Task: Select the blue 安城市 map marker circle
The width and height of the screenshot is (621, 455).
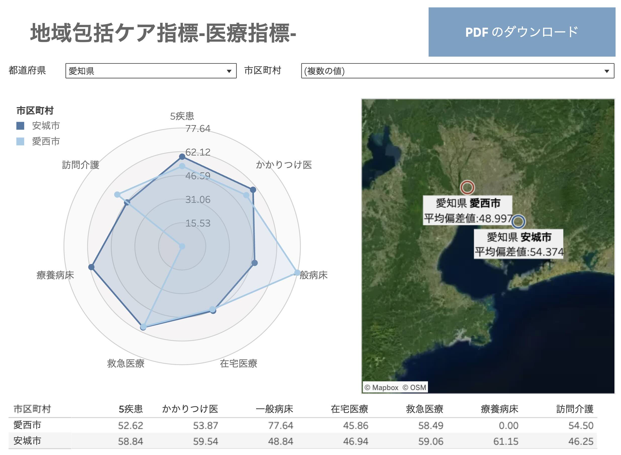Action: [x=518, y=222]
